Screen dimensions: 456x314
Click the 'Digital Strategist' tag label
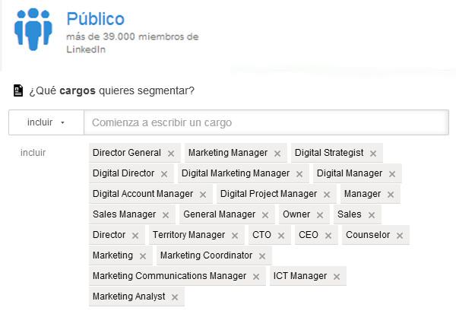[329, 153]
